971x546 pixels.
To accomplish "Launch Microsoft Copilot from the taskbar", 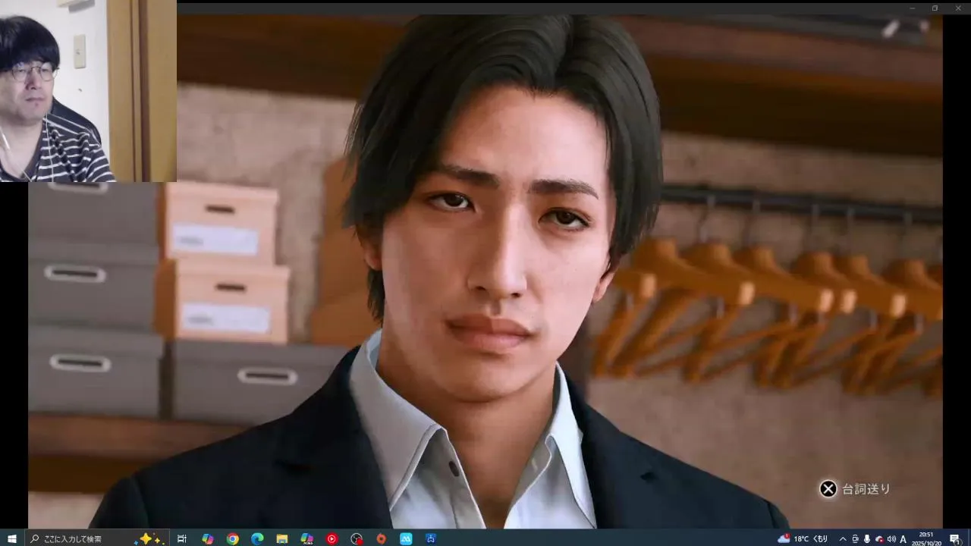I will coord(207,538).
